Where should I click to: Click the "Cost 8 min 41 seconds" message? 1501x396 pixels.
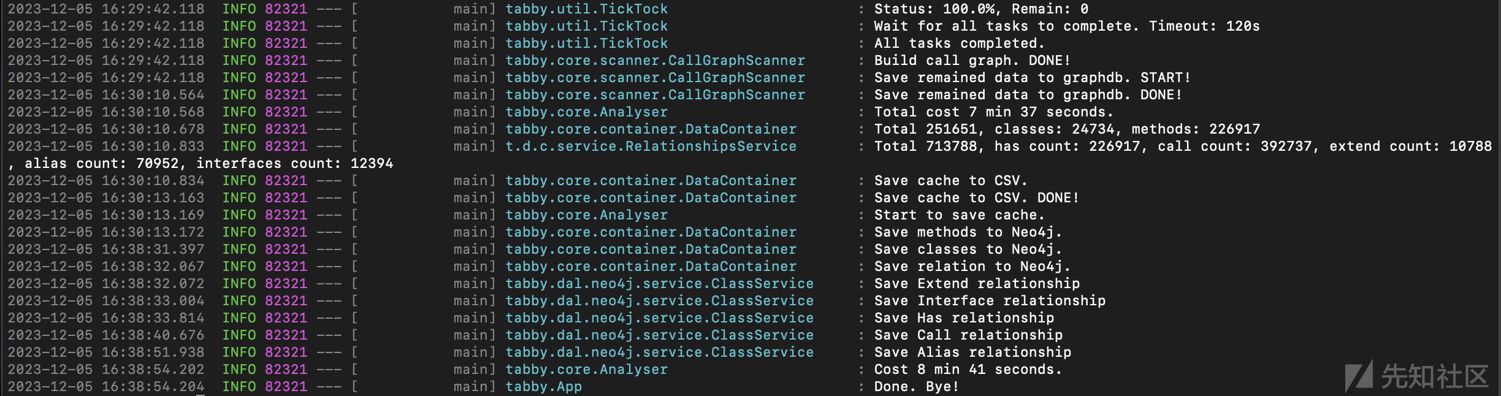(x=968, y=370)
